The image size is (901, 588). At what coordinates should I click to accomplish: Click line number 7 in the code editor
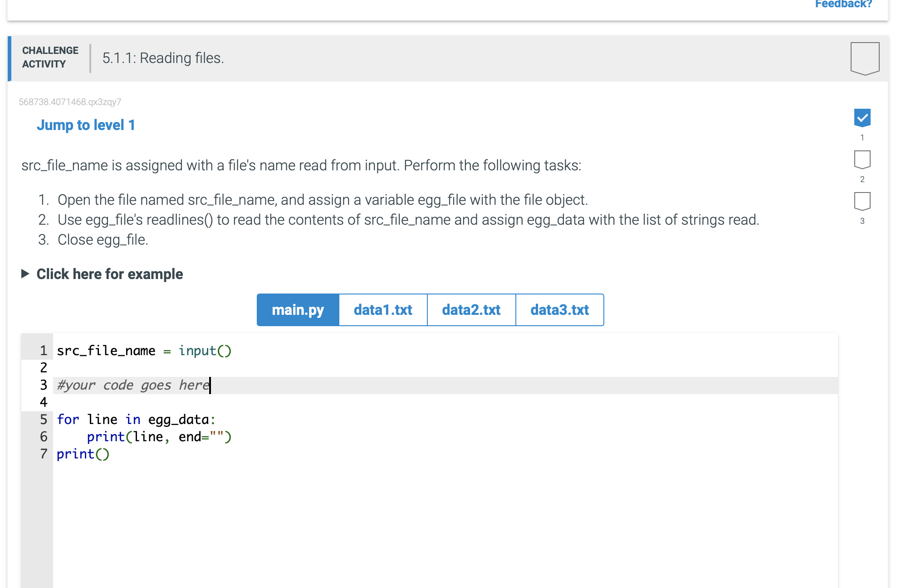coord(43,454)
